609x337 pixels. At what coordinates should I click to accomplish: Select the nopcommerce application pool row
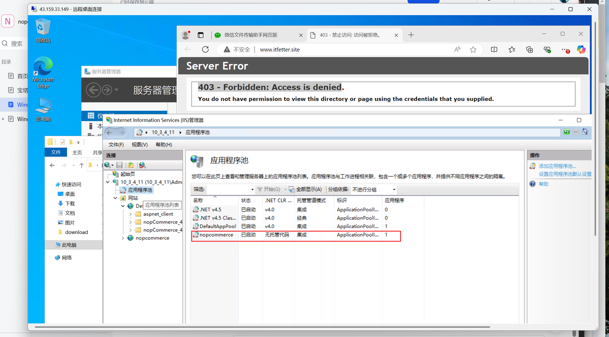pos(296,235)
